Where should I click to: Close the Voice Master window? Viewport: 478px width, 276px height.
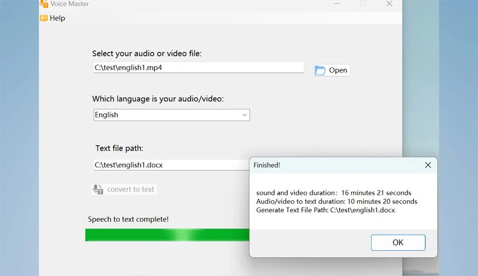[x=389, y=3]
